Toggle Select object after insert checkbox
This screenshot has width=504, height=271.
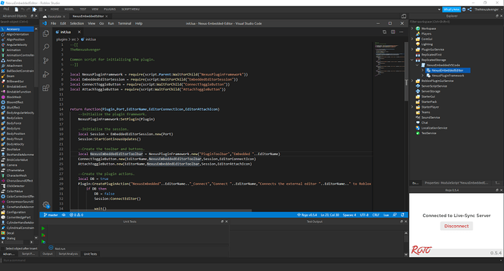pyautogui.click(x=3, y=248)
